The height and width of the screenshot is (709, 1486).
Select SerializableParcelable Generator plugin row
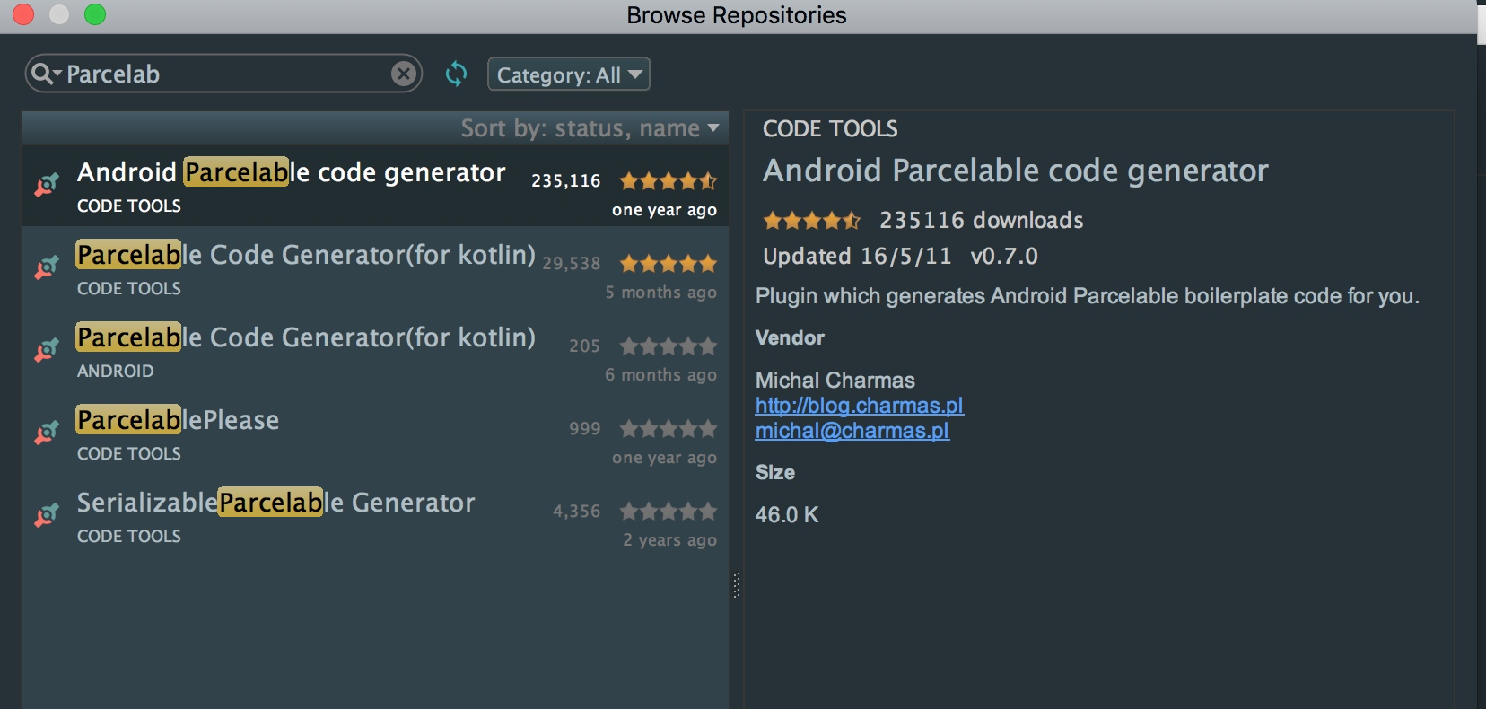[375, 516]
